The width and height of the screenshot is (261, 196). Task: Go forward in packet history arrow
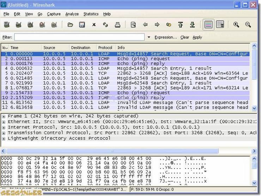(157, 25)
